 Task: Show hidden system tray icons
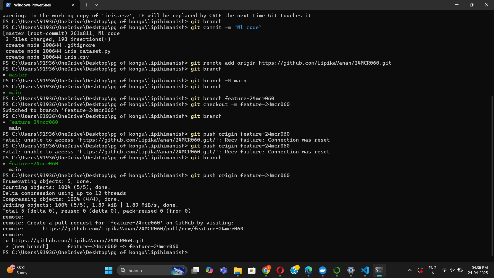pos(410,270)
